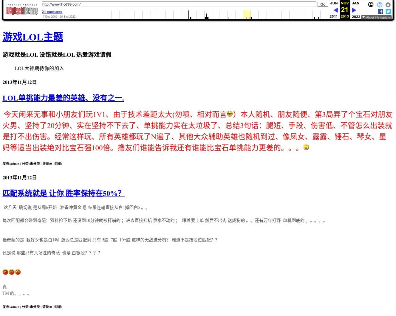
Task: Click the current capture day "21"
Action: (x=345, y=10)
